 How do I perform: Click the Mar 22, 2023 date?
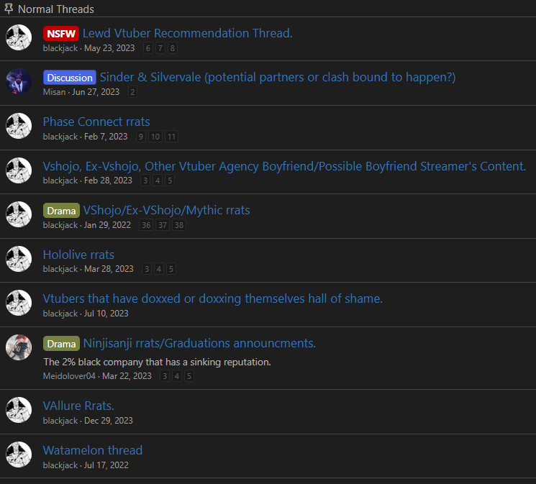coord(127,376)
